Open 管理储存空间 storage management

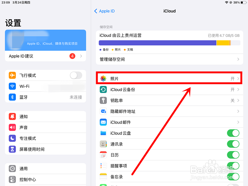coord(170,59)
